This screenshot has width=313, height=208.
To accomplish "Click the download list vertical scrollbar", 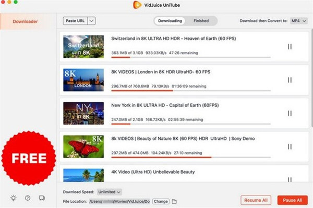I will coord(312,77).
